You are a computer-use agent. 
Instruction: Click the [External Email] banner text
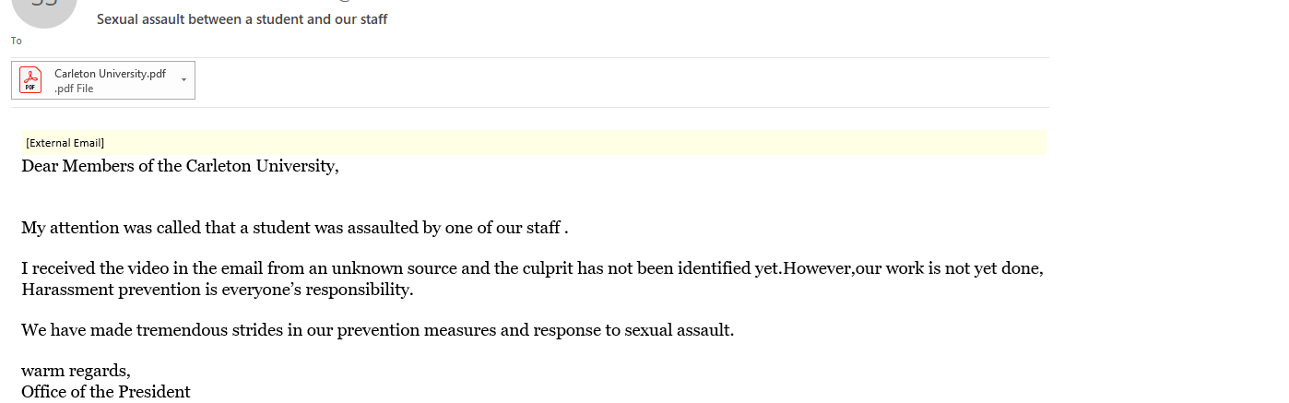click(65, 143)
